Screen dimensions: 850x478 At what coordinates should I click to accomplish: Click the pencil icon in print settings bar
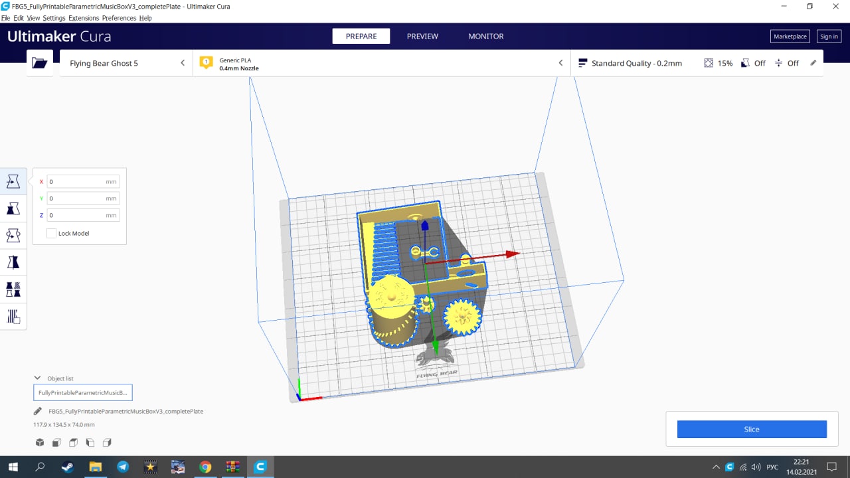click(813, 63)
